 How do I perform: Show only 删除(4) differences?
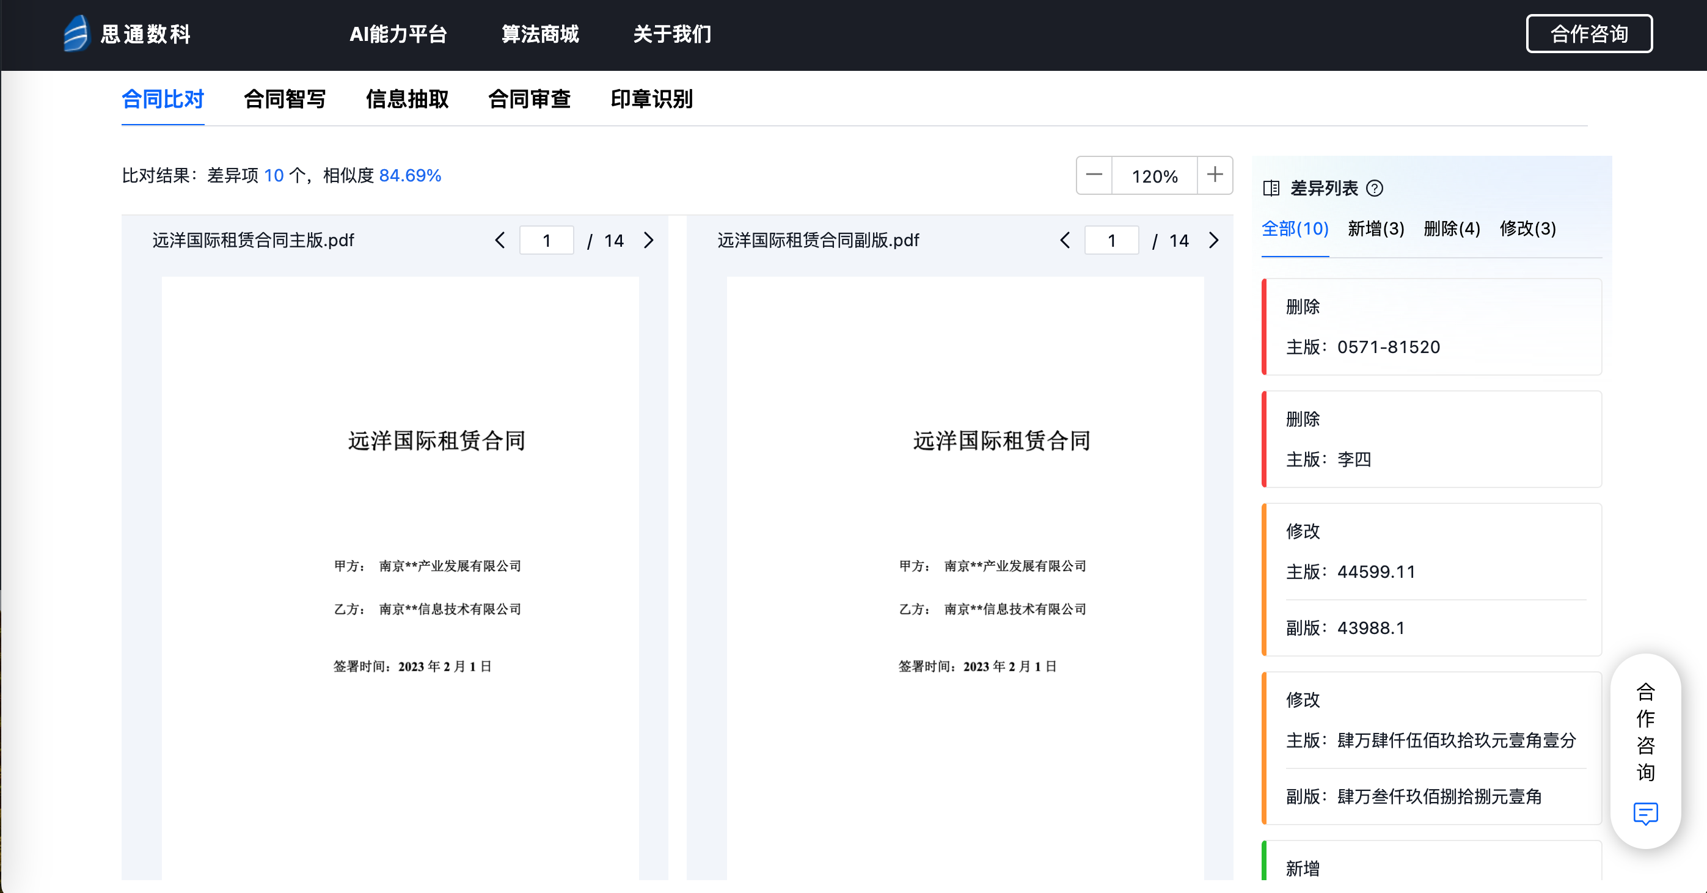point(1451,229)
